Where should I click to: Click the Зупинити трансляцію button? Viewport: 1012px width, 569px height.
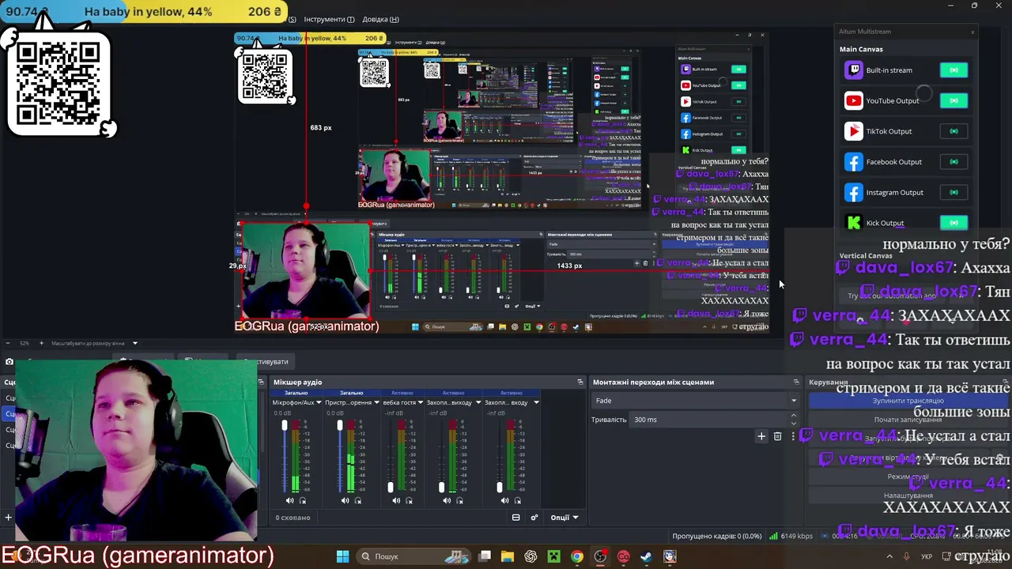pyautogui.click(x=908, y=401)
